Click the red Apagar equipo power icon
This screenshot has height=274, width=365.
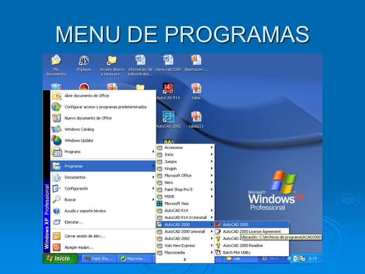[57, 247]
